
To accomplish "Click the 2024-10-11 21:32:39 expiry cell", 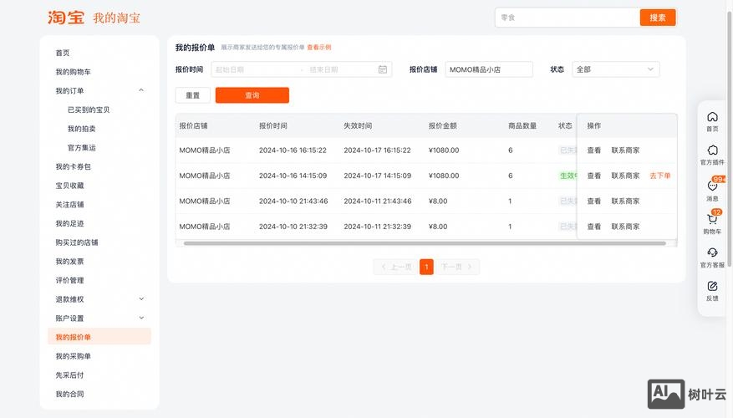I will click(377, 226).
